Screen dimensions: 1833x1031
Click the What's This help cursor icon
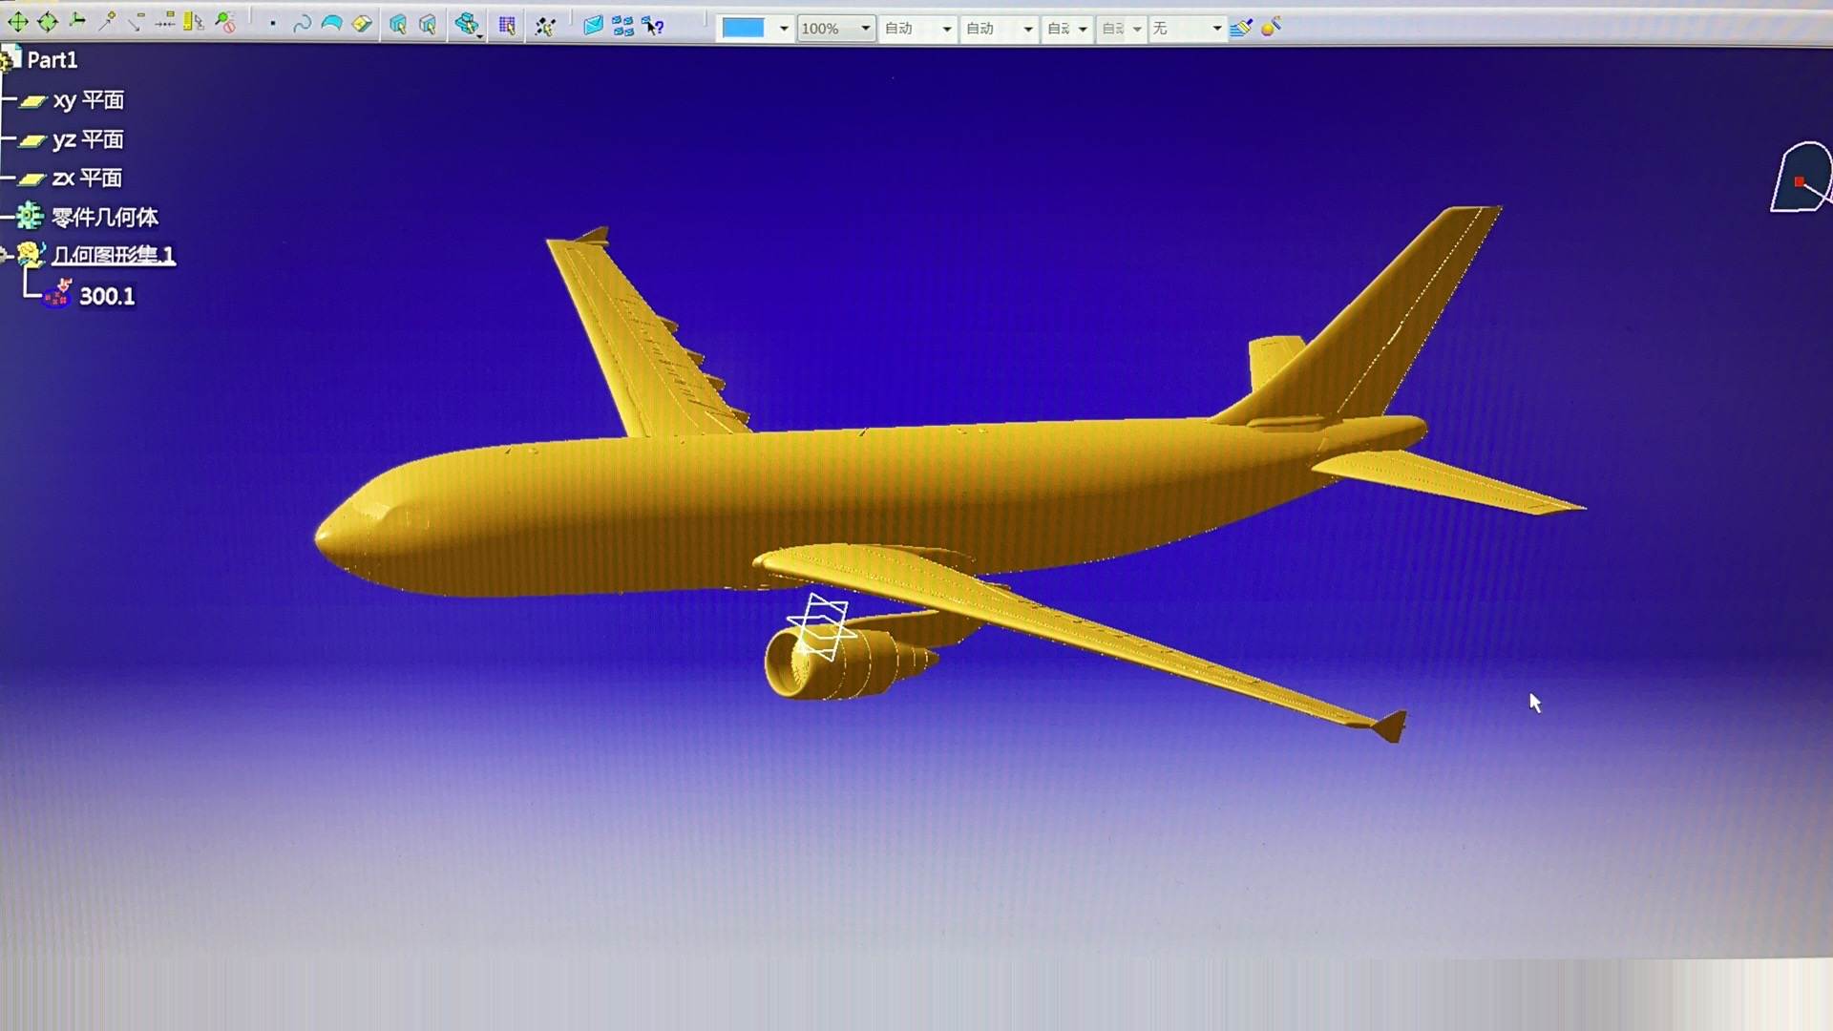[x=653, y=27]
